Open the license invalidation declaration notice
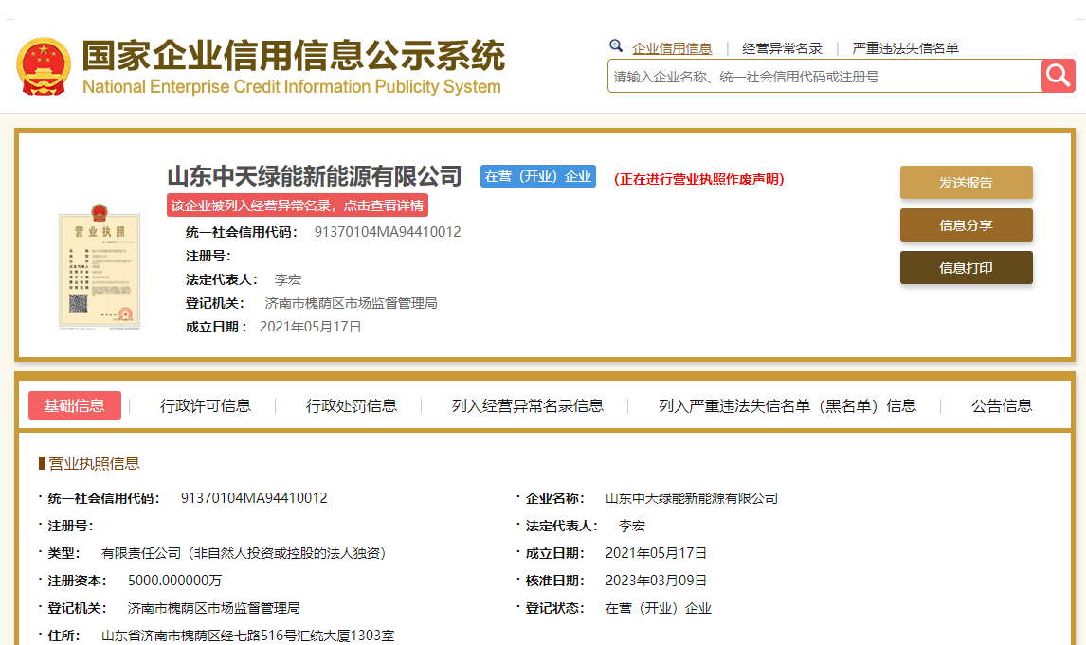 (698, 179)
